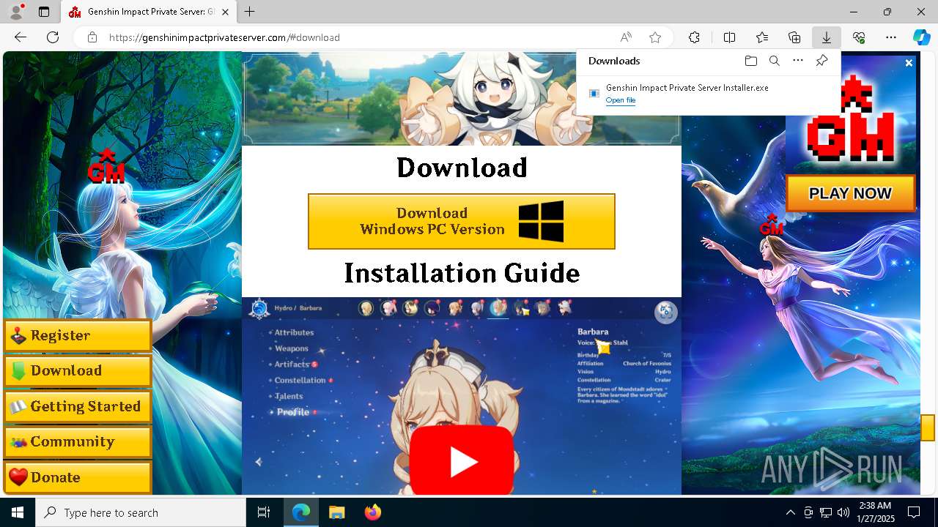
Task: Show hidden system tray icons
Action: tap(790, 512)
